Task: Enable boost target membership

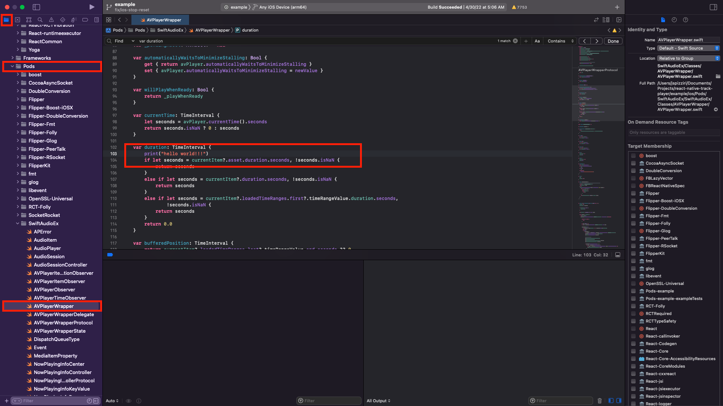Action: pos(633,156)
